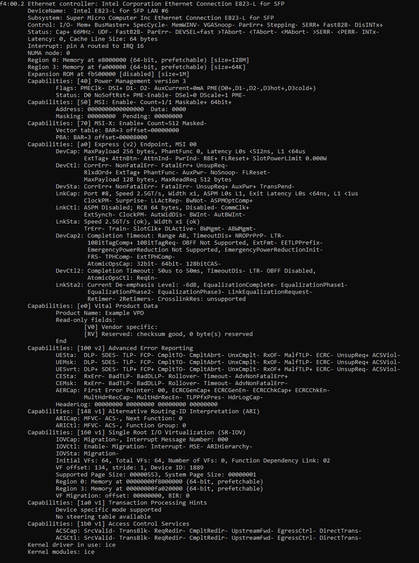Image resolution: width=419 pixels, height=563 pixels.
Task: Click the IRQ 16 interrupt line
Action: [85, 46]
